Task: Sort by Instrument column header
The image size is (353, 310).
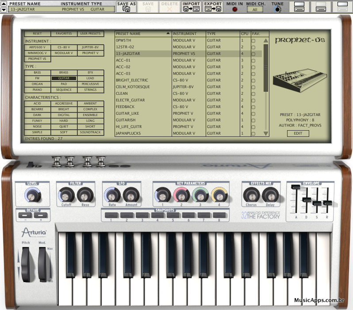Action: [x=189, y=34]
